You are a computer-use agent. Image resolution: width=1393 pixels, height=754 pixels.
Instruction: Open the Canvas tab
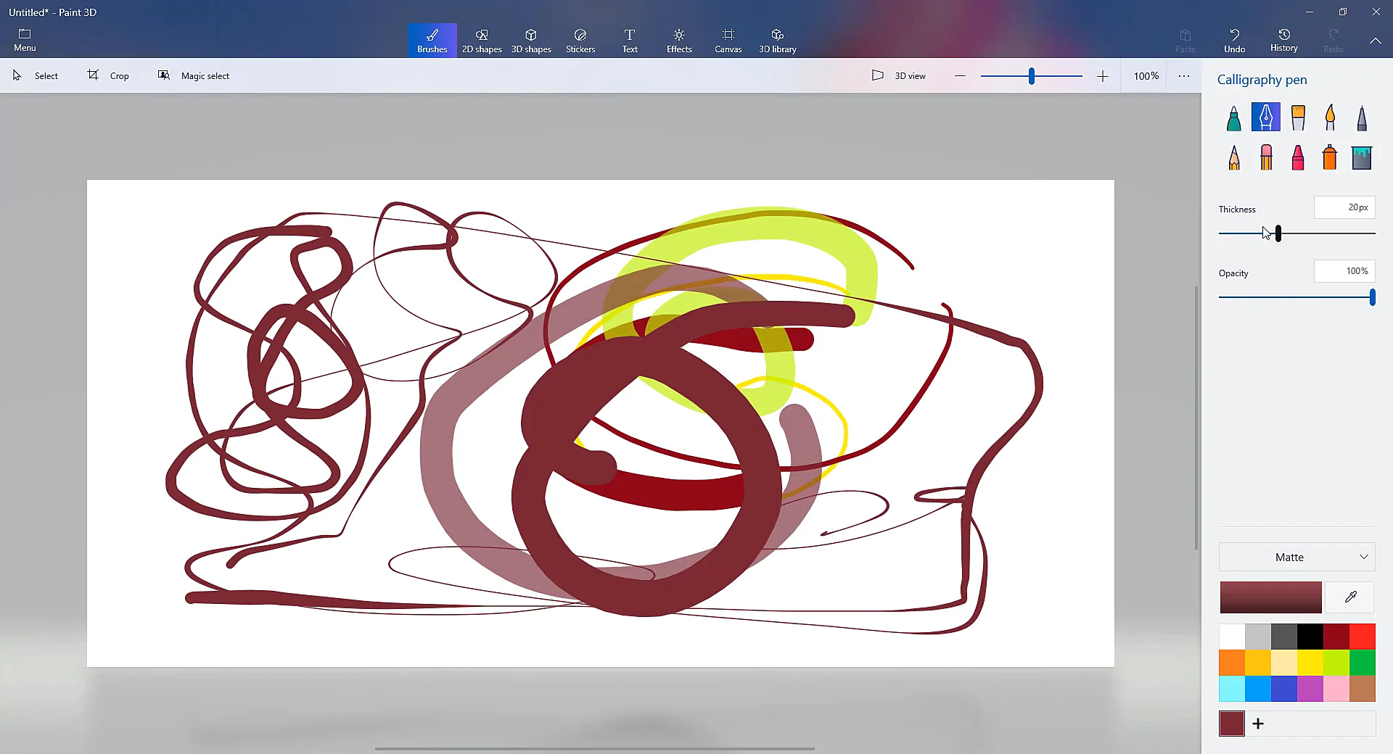[728, 41]
